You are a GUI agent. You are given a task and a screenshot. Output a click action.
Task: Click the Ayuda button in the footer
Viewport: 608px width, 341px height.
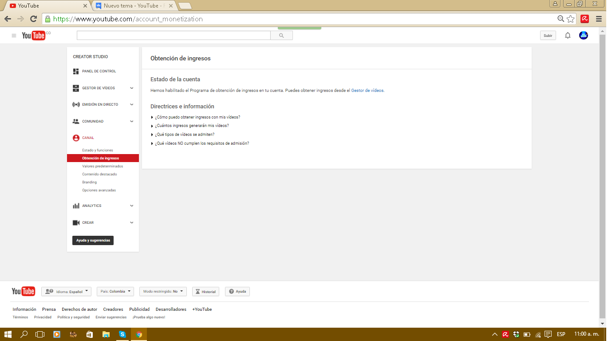click(237, 292)
